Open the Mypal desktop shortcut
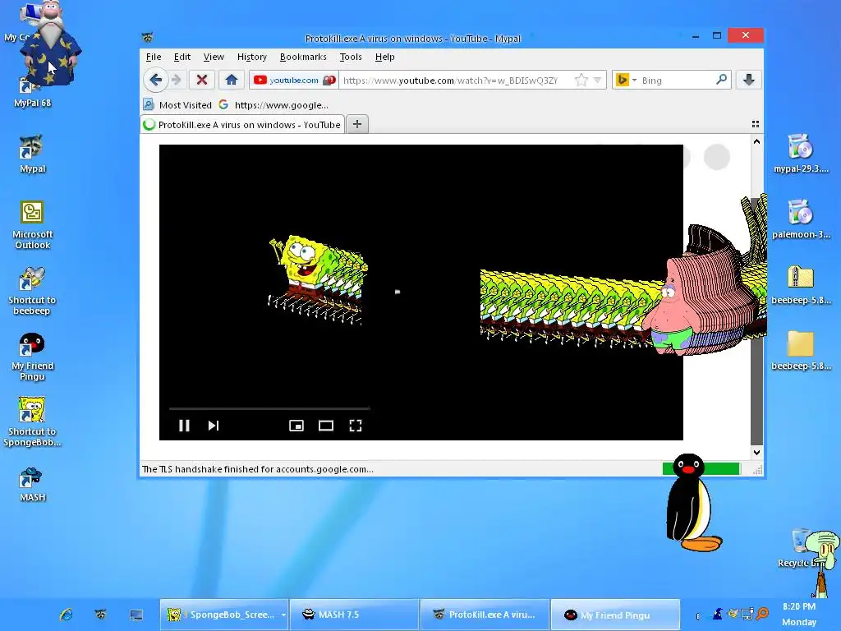This screenshot has height=631, width=841. (x=32, y=154)
